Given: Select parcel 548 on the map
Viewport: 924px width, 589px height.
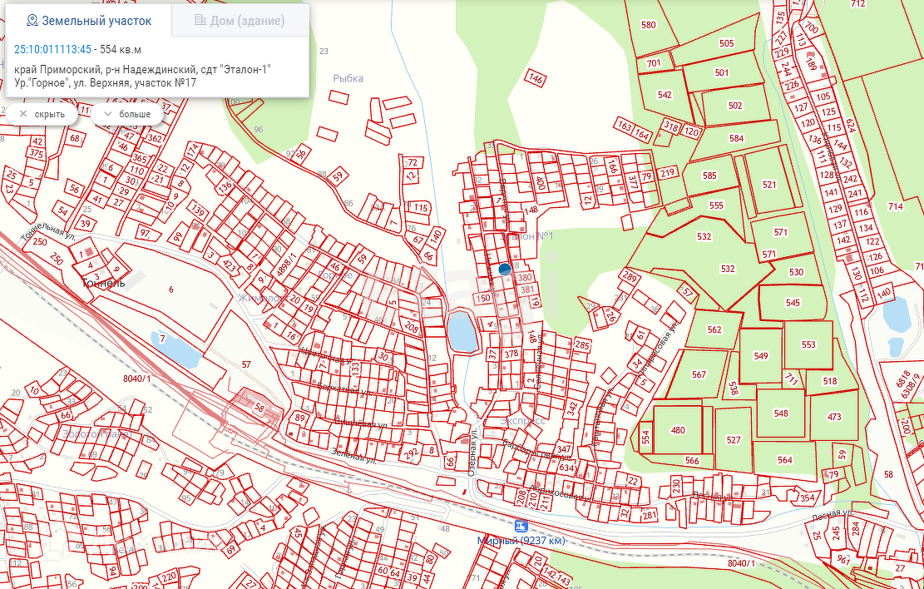Looking at the screenshot, I should [x=781, y=413].
